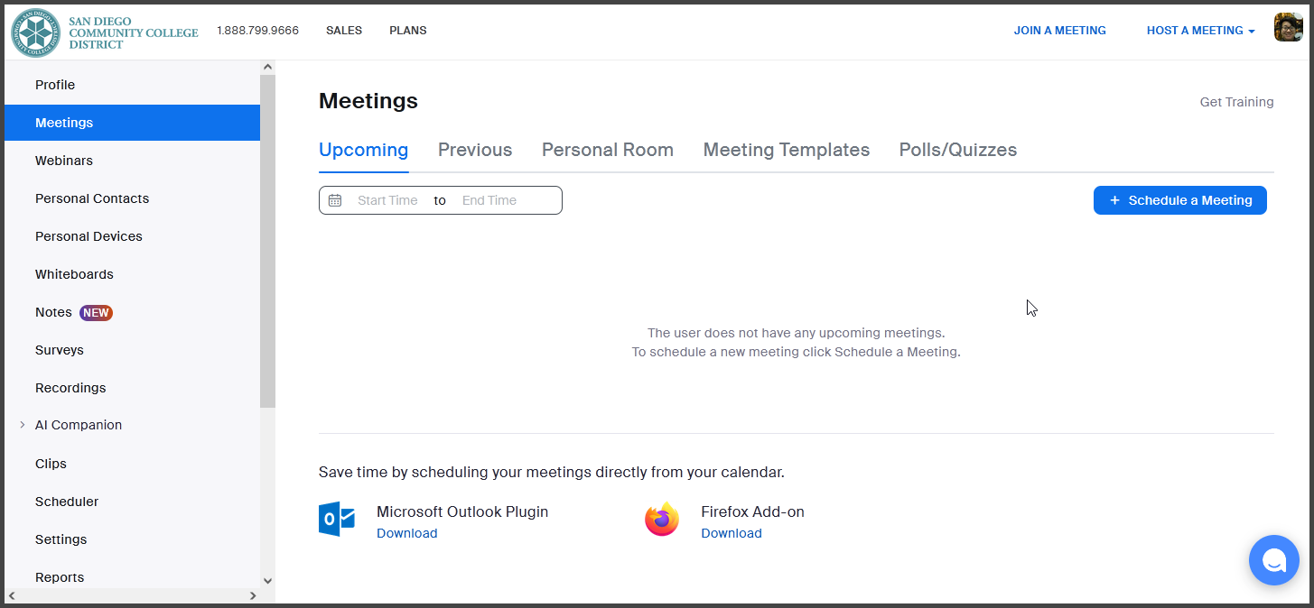
Task: Open the Polls/Quizzes tab
Action: tap(957, 149)
